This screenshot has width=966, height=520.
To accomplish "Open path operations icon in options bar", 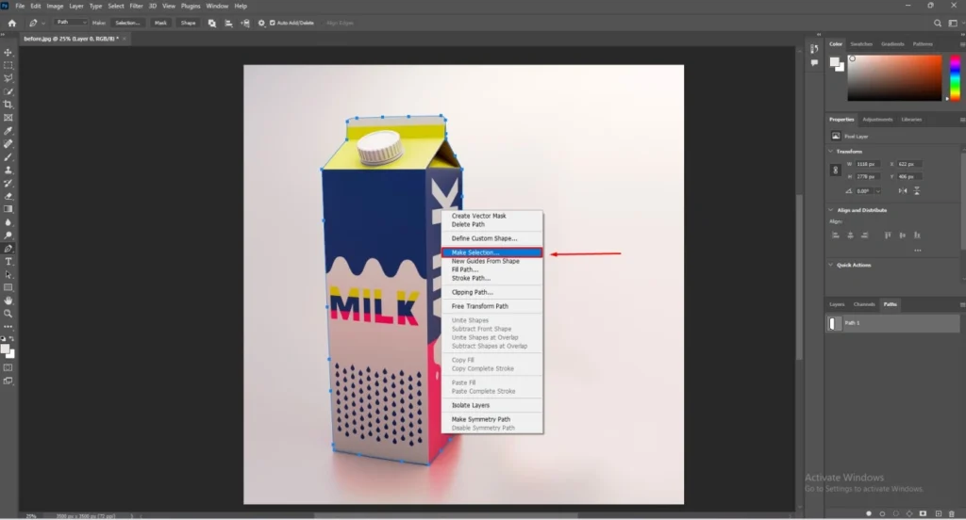I will [212, 23].
